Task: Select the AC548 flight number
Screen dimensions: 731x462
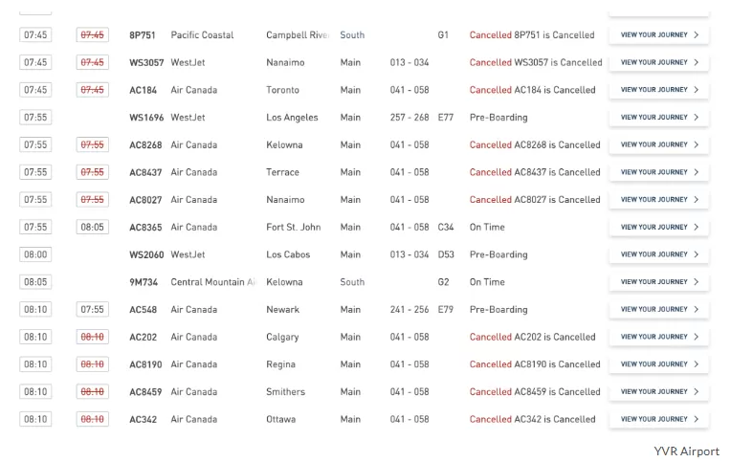Action: pyautogui.click(x=144, y=310)
